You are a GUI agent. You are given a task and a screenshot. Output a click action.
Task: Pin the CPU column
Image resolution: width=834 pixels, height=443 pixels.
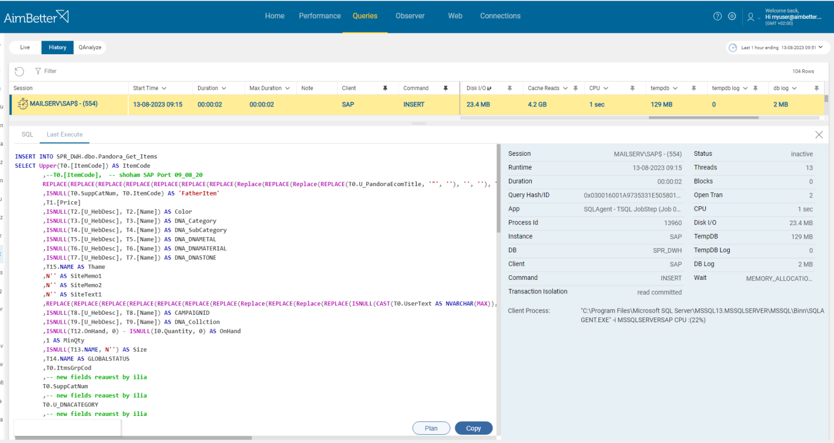click(632, 88)
